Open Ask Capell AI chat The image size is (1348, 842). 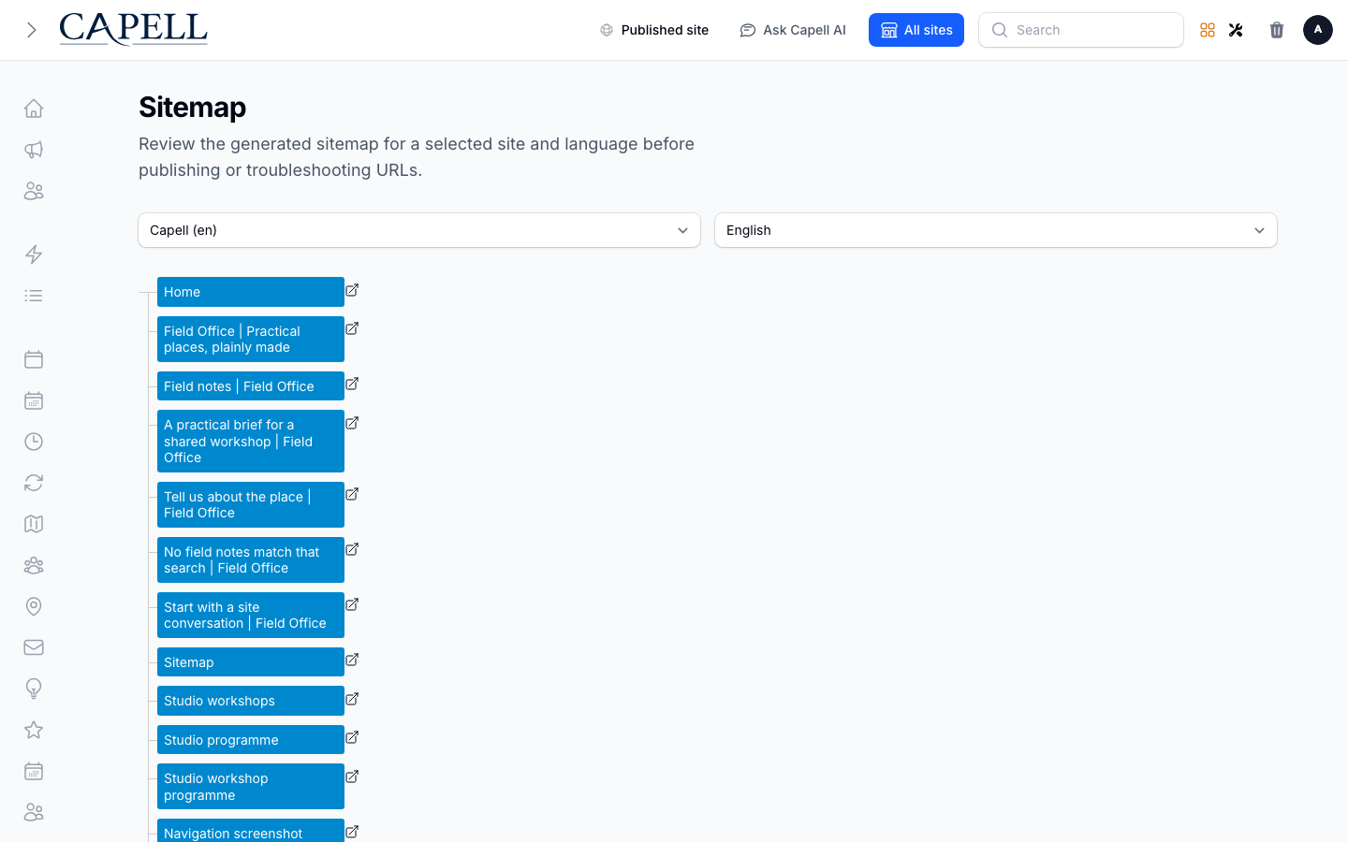[x=792, y=30]
